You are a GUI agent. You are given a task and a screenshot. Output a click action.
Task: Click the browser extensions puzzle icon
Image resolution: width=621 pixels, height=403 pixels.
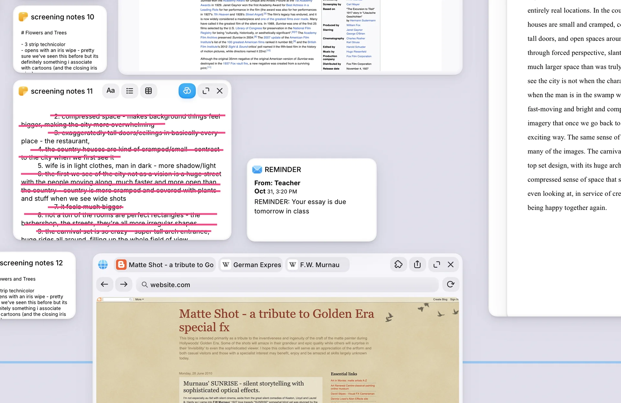[398, 264]
